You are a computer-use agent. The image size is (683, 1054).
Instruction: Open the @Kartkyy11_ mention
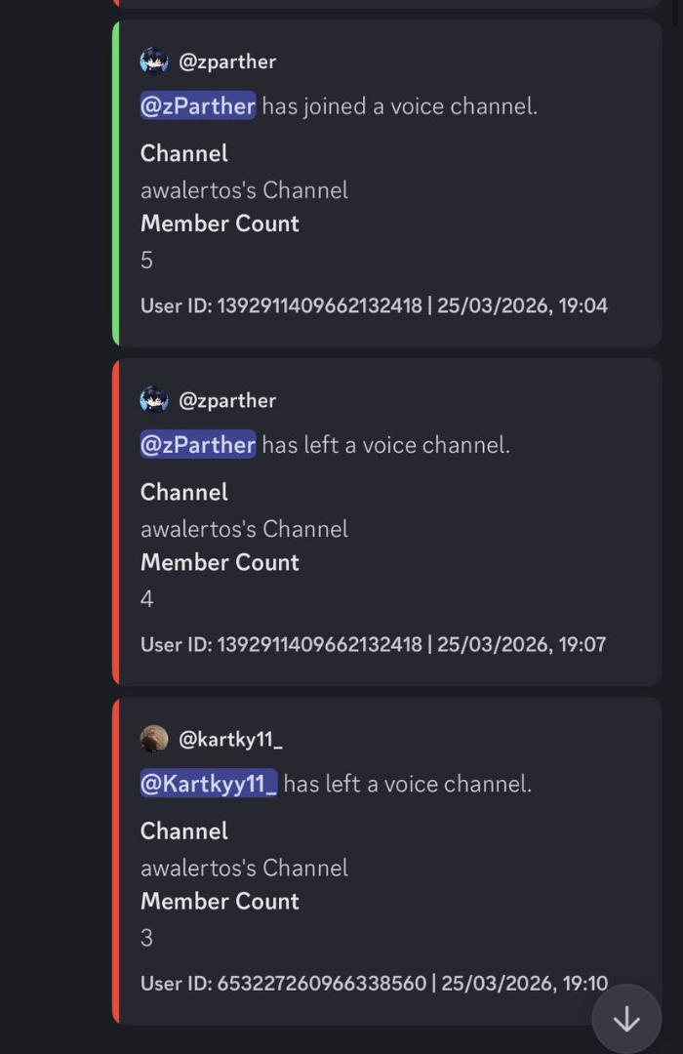click(x=209, y=784)
